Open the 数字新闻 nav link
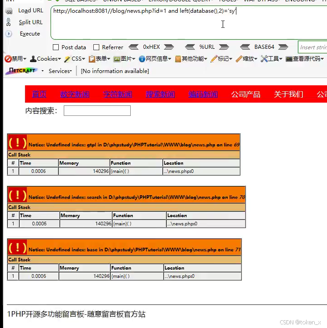 [x=75, y=94]
